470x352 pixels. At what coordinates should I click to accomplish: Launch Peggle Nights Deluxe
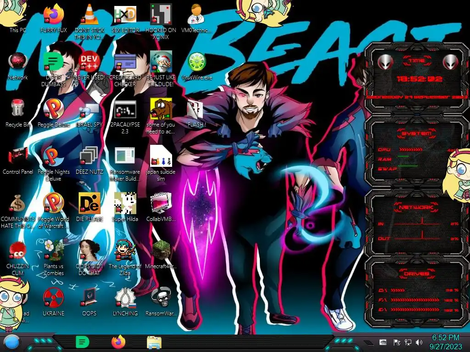pyautogui.click(x=53, y=164)
